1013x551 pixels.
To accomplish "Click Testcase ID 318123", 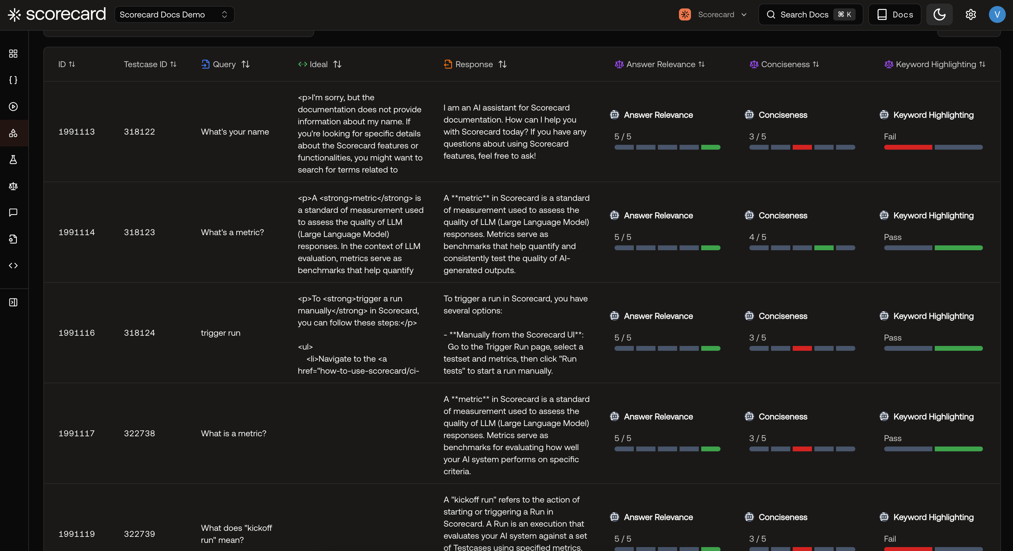I will (x=140, y=232).
